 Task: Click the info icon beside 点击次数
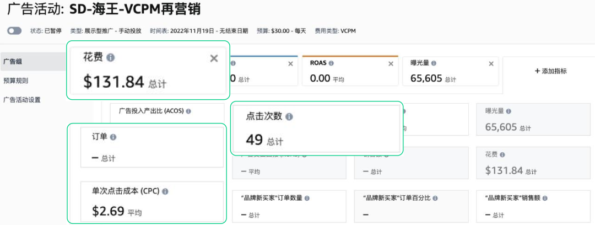click(x=289, y=117)
